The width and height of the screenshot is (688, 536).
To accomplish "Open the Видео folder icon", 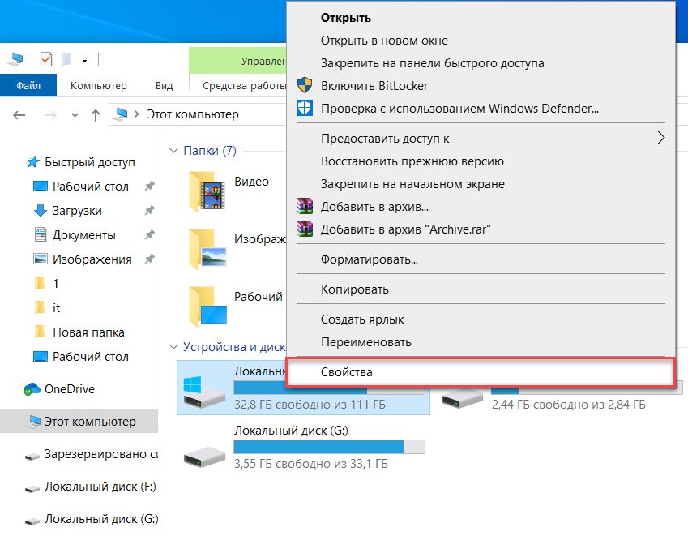I will (x=207, y=191).
